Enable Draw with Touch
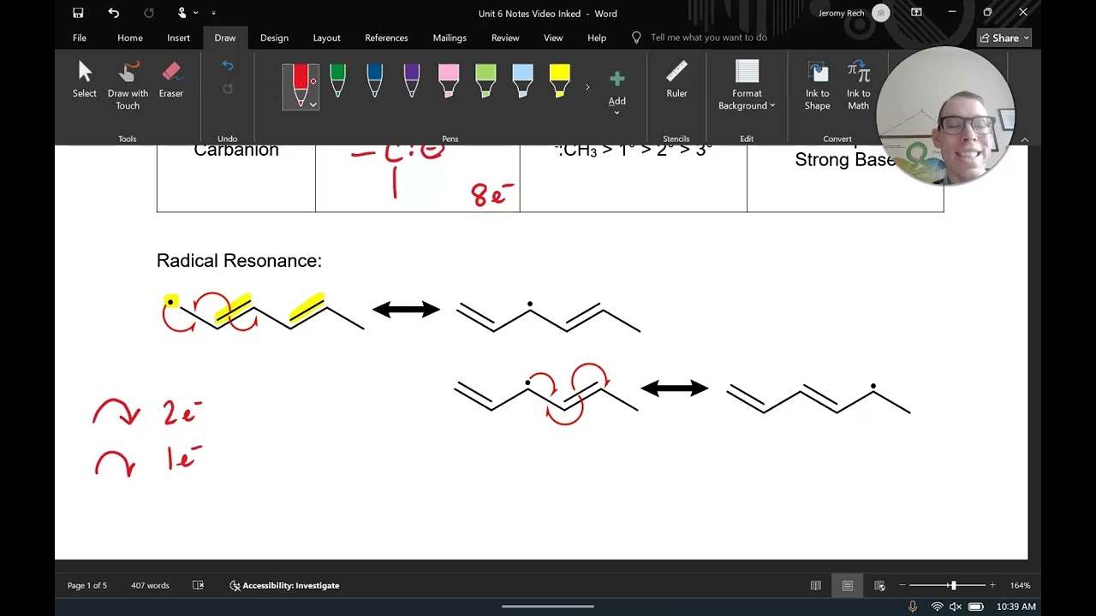The height and width of the screenshot is (616, 1096). pyautogui.click(x=128, y=86)
